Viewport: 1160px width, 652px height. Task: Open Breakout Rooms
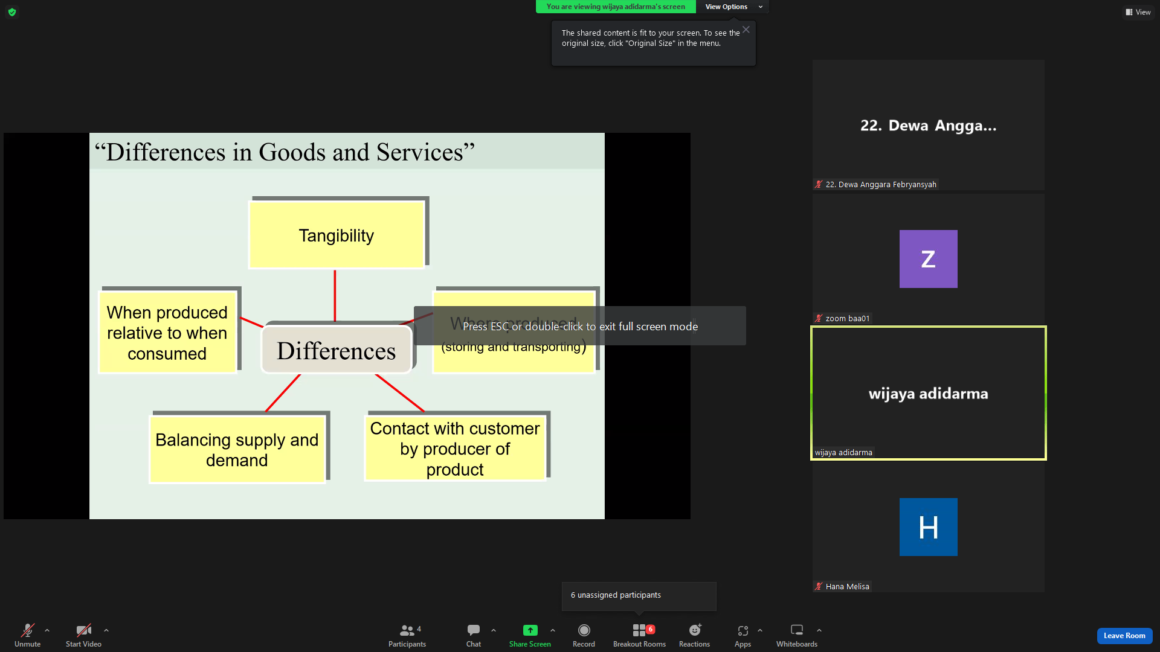(x=639, y=635)
